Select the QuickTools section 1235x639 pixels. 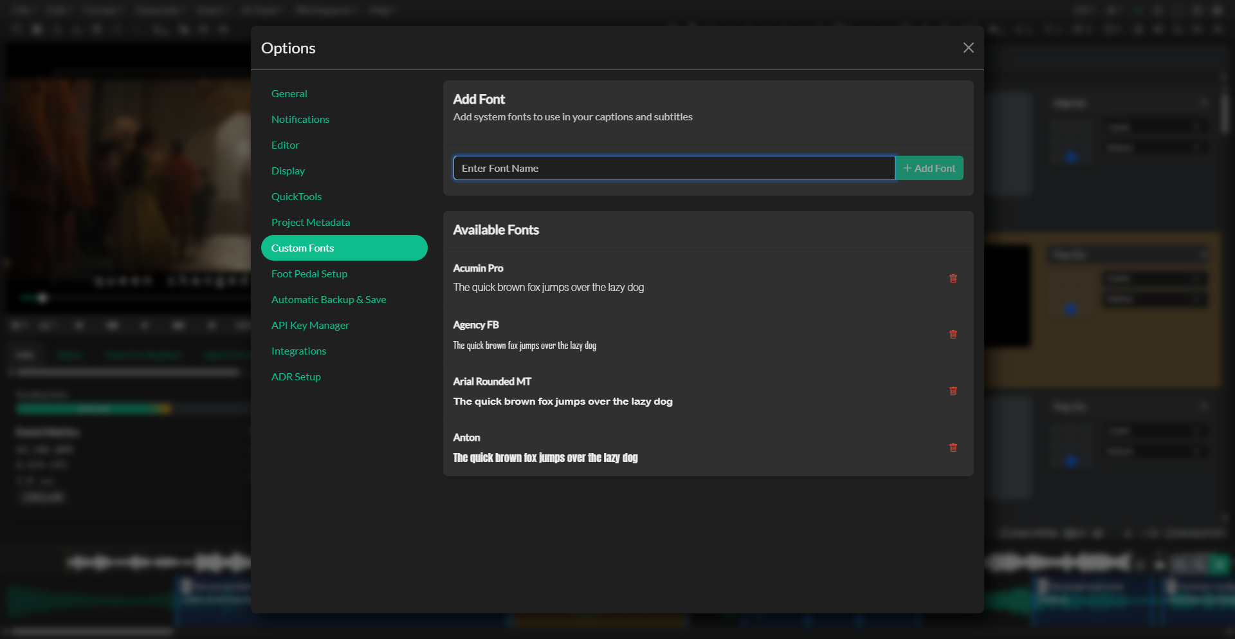coord(297,196)
